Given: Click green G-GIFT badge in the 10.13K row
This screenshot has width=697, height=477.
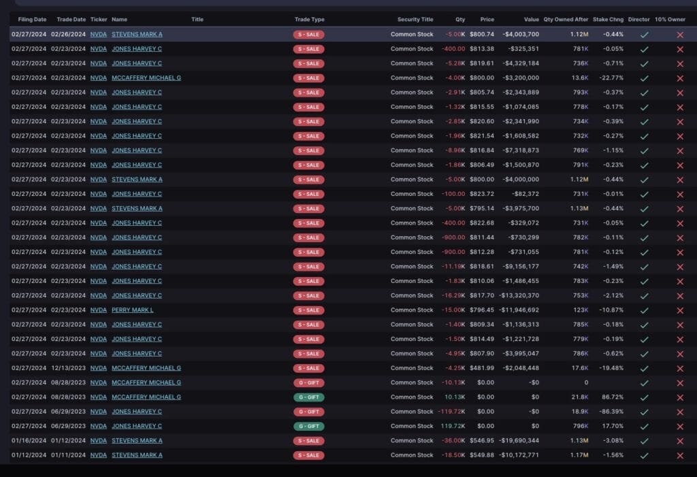Looking at the screenshot, I should tap(308, 397).
